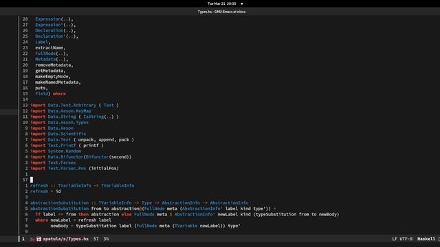
Task: Click 'import Text.Printf ( printf )' line
Action: point(67,145)
